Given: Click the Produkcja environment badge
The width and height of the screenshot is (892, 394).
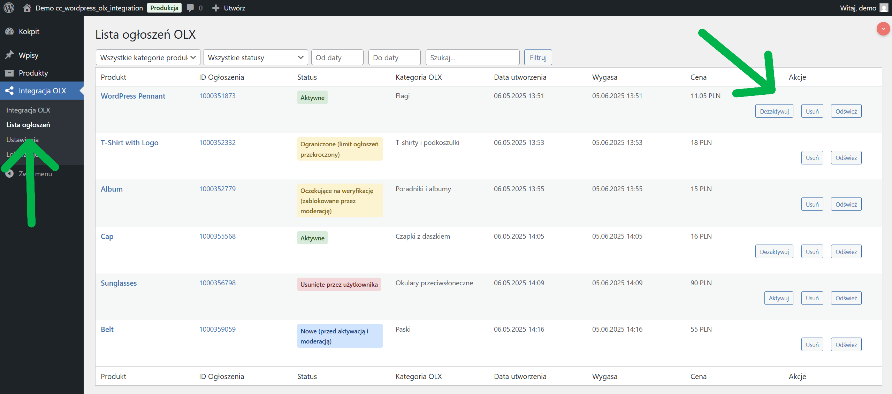Looking at the screenshot, I should click(x=164, y=8).
